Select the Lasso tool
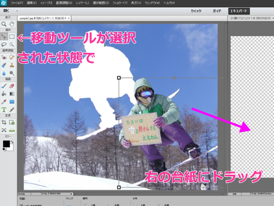274x206 pixels. tap(4, 44)
